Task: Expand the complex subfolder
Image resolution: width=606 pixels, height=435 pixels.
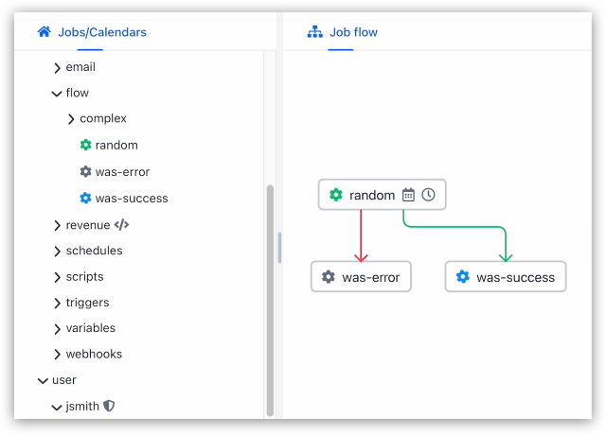Action: (71, 119)
